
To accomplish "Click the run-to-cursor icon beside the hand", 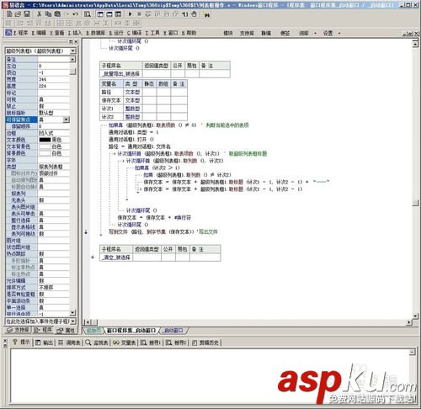I will pos(185,13).
